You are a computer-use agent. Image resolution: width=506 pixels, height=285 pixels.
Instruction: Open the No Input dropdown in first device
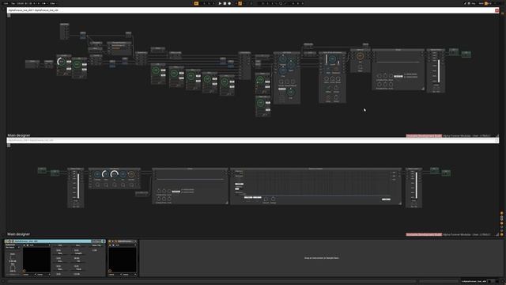point(13,247)
